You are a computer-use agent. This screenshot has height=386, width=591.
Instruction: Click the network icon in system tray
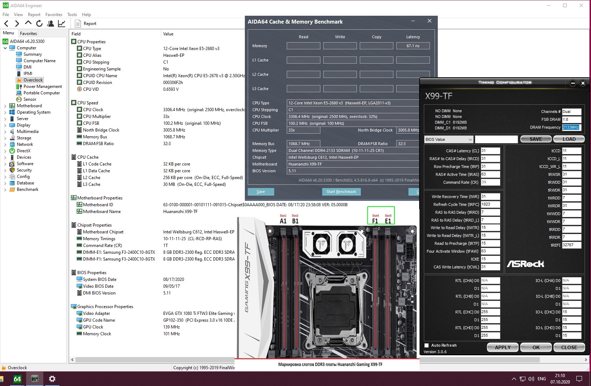point(523,379)
